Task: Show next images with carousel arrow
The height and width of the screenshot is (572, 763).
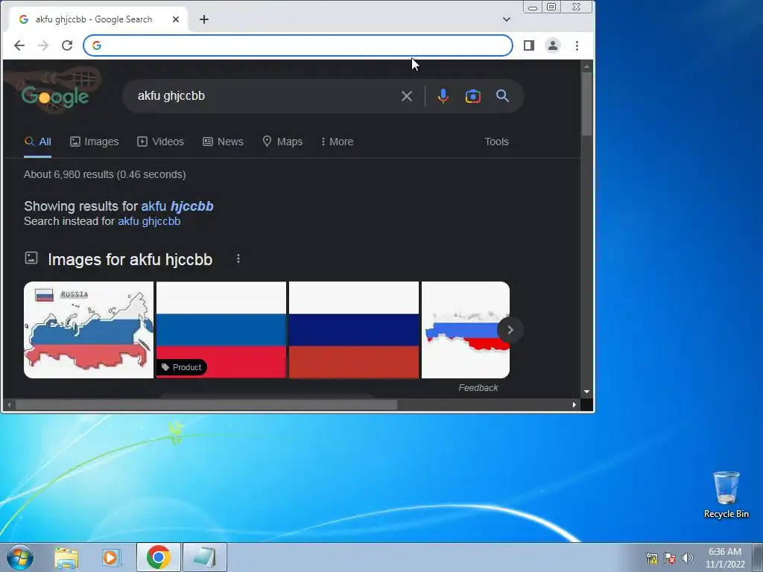Action: tap(510, 330)
